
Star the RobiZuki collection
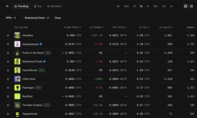click(8, 96)
